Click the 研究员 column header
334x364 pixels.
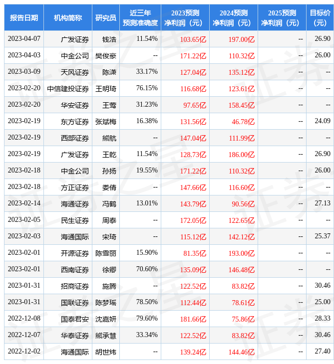106,17
